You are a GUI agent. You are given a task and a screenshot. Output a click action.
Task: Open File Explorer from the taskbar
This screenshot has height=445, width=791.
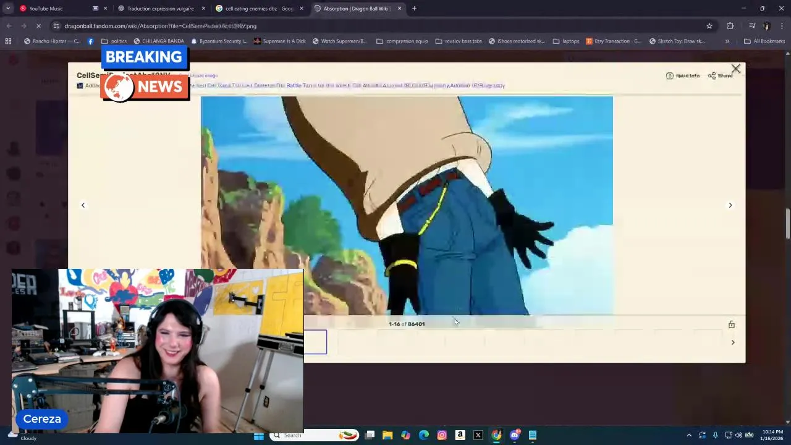click(387, 436)
